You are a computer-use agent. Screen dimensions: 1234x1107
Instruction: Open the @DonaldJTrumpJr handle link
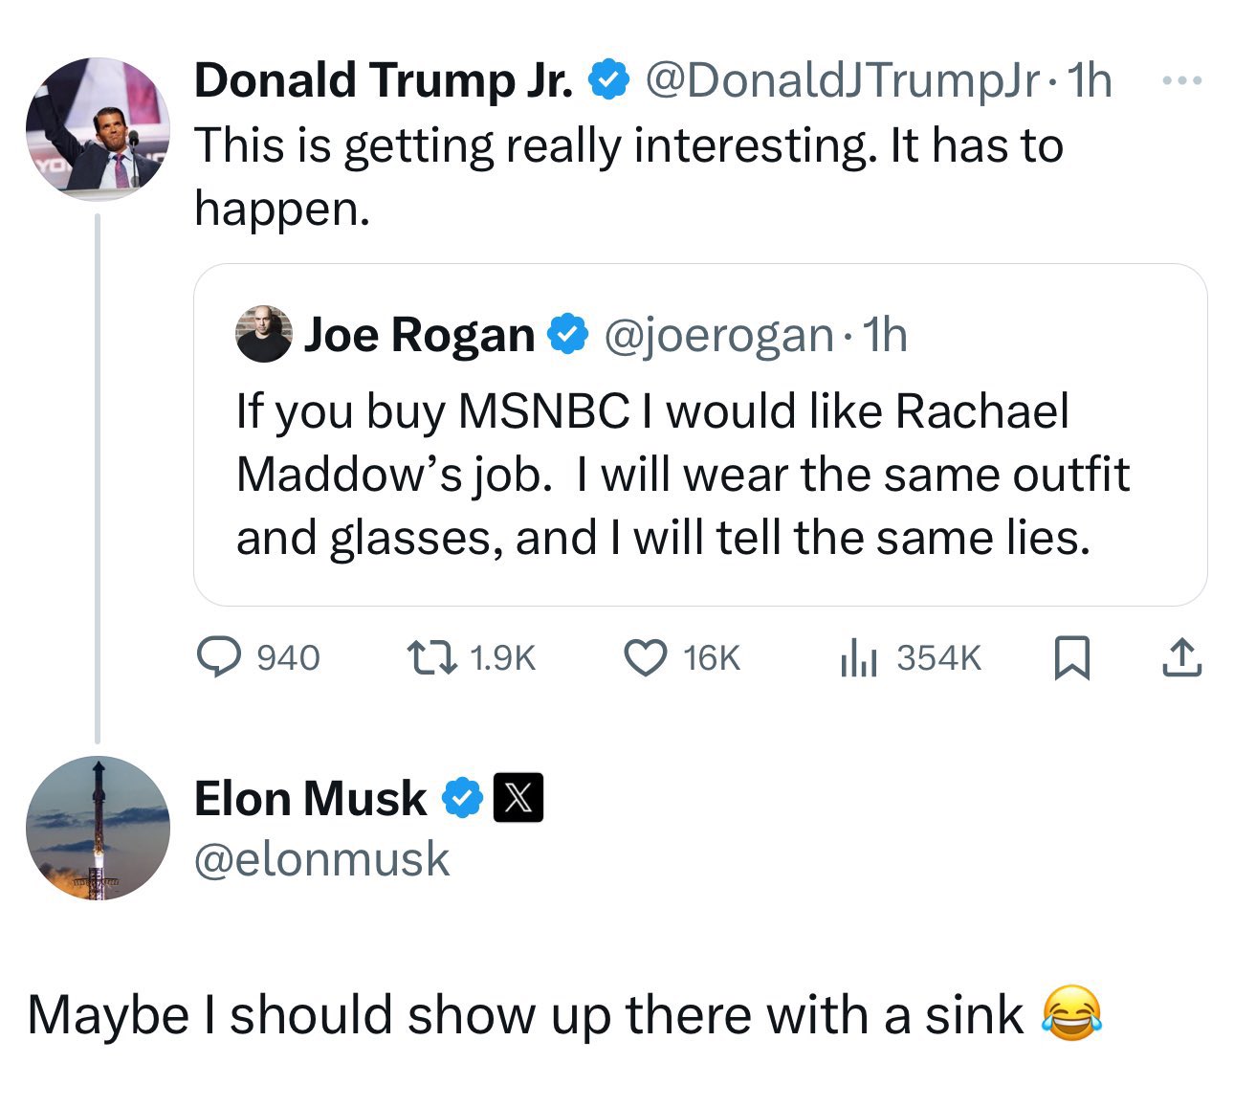coord(842,80)
